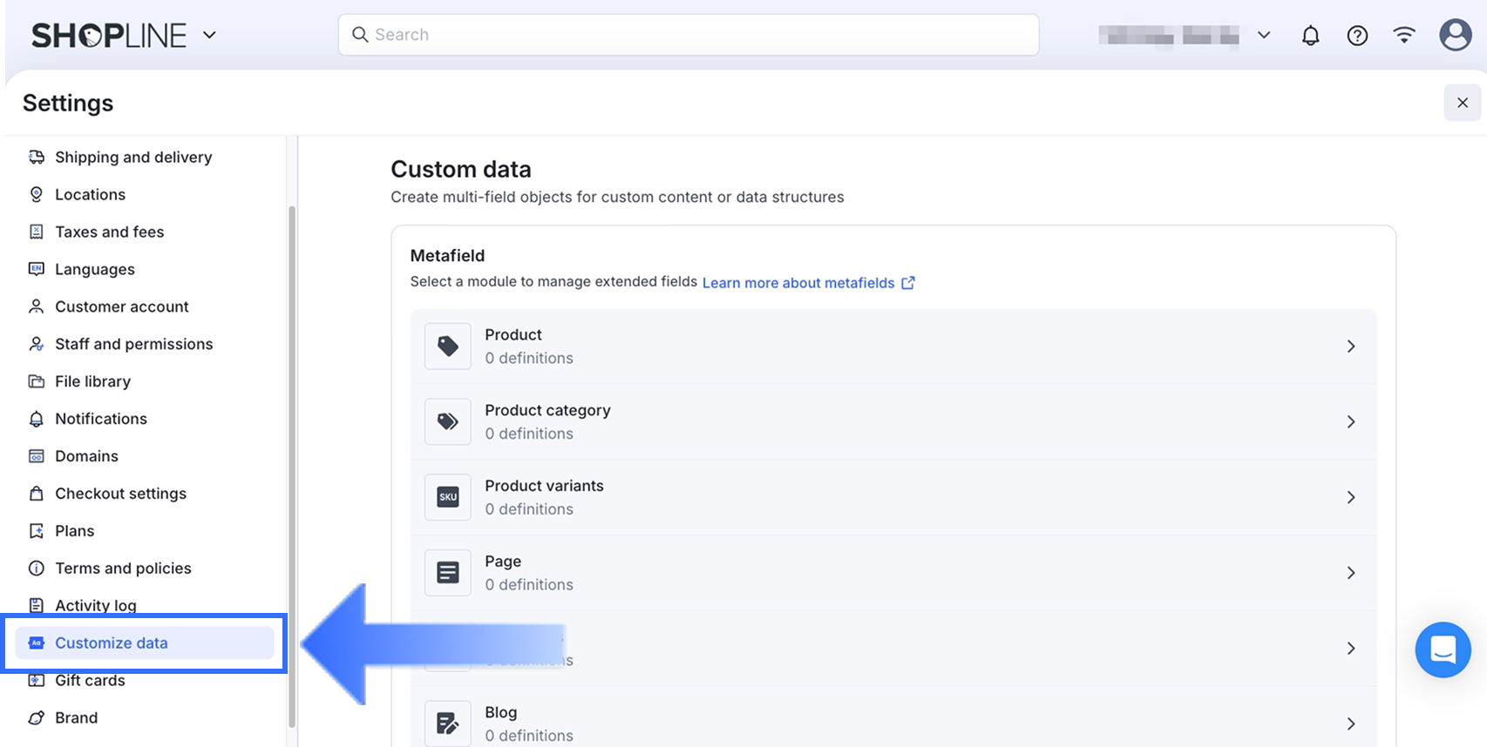The width and height of the screenshot is (1487, 747).
Task: Close the Settings panel
Action: pyautogui.click(x=1462, y=103)
